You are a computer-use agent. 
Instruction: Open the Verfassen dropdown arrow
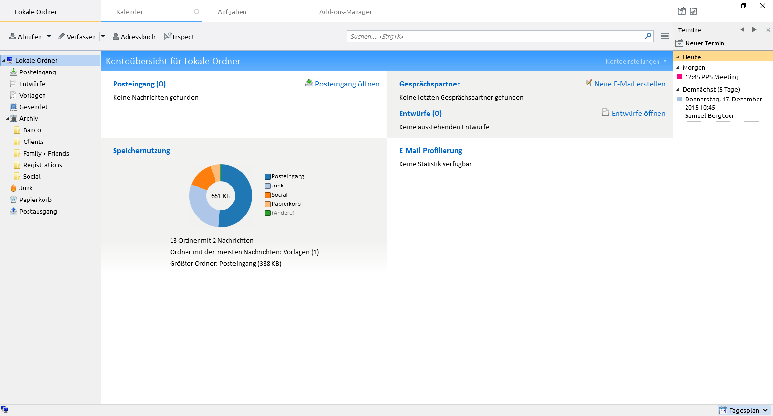(103, 36)
